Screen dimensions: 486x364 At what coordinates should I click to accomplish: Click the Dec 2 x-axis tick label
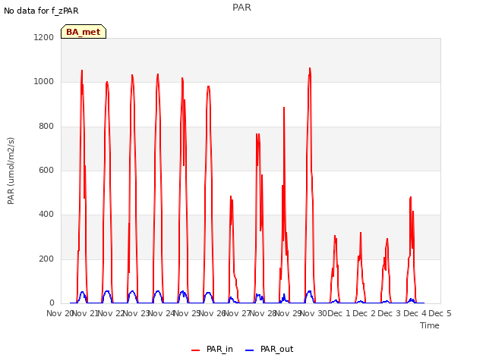pos(364,313)
